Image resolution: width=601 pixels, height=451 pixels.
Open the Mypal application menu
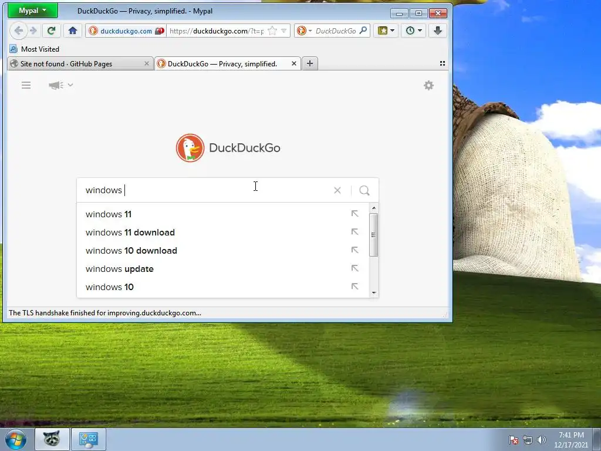33,11
